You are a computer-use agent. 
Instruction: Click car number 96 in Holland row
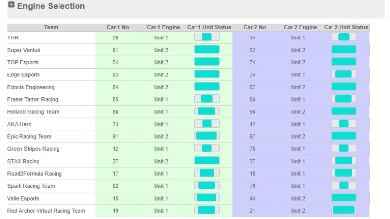252,112
